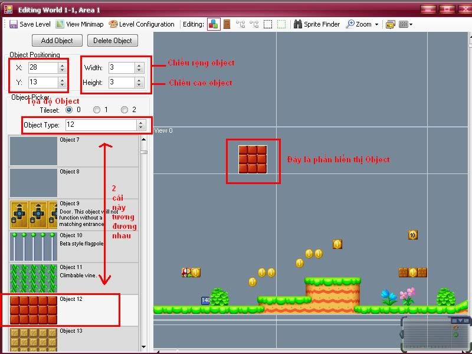
Task: Decrease the Width with its down arrow
Action: [139, 70]
